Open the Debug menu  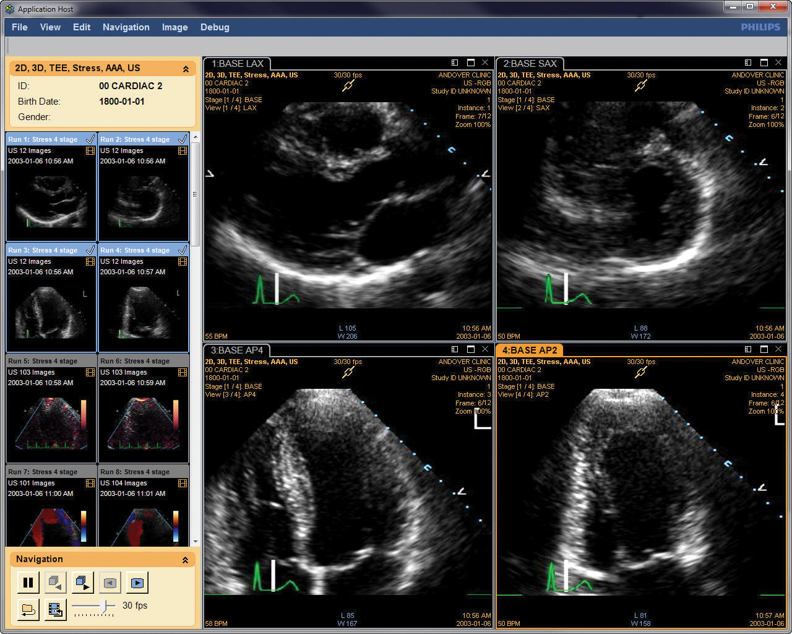tap(215, 27)
